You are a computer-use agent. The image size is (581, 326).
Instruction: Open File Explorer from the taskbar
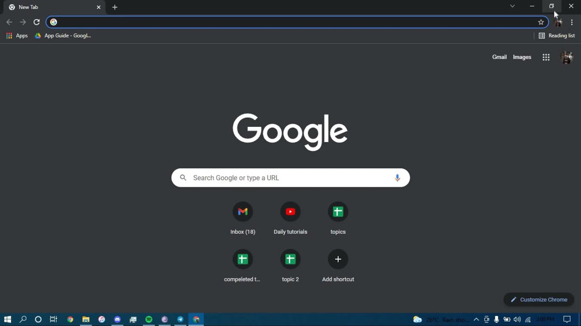click(x=86, y=319)
